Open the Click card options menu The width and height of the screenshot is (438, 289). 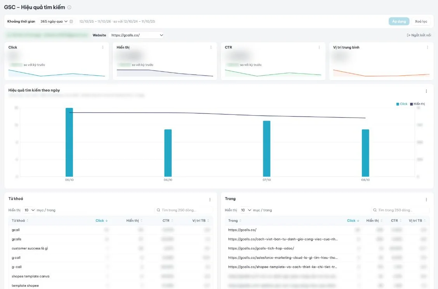[103, 47]
